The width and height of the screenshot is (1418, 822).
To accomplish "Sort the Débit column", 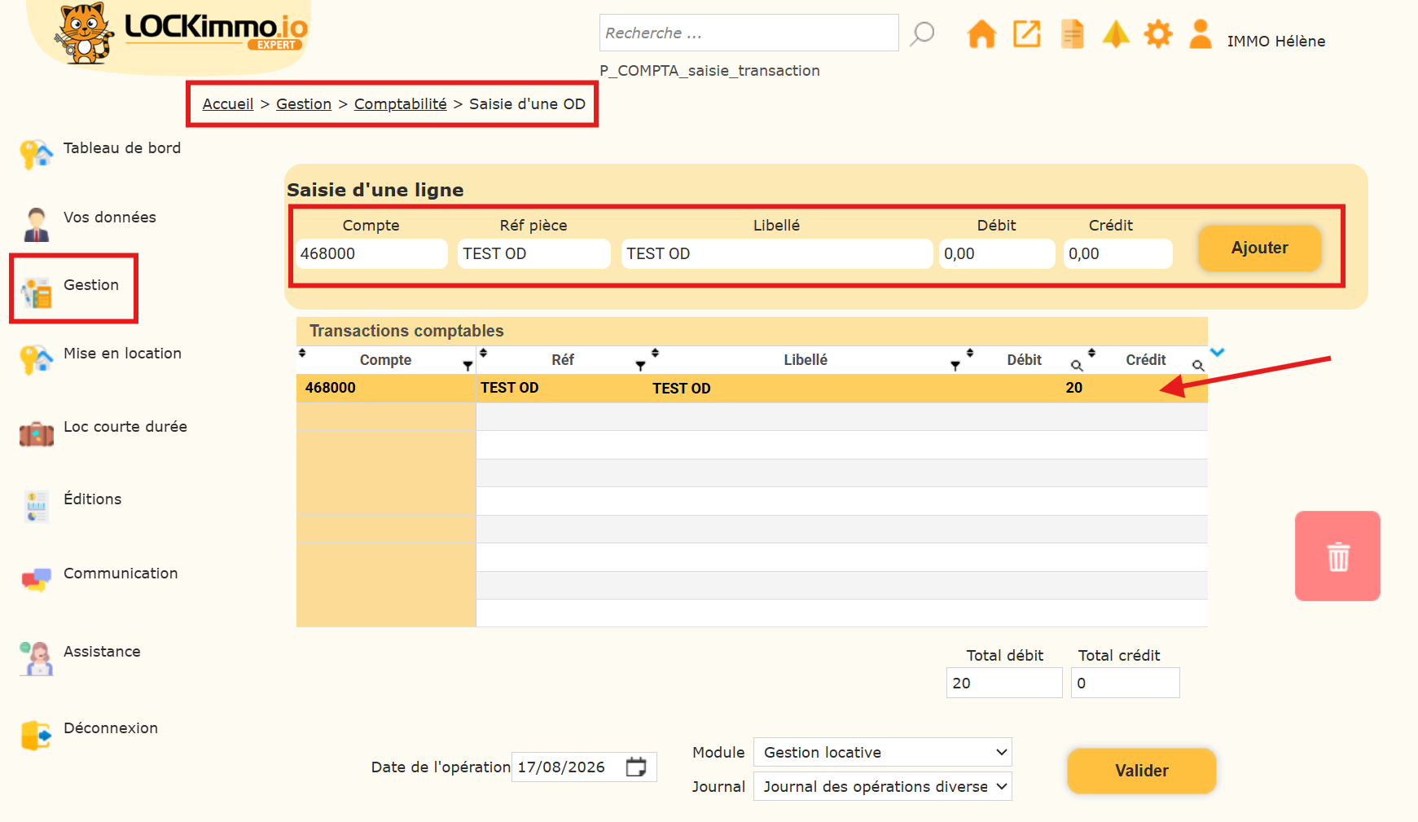I will (970, 353).
